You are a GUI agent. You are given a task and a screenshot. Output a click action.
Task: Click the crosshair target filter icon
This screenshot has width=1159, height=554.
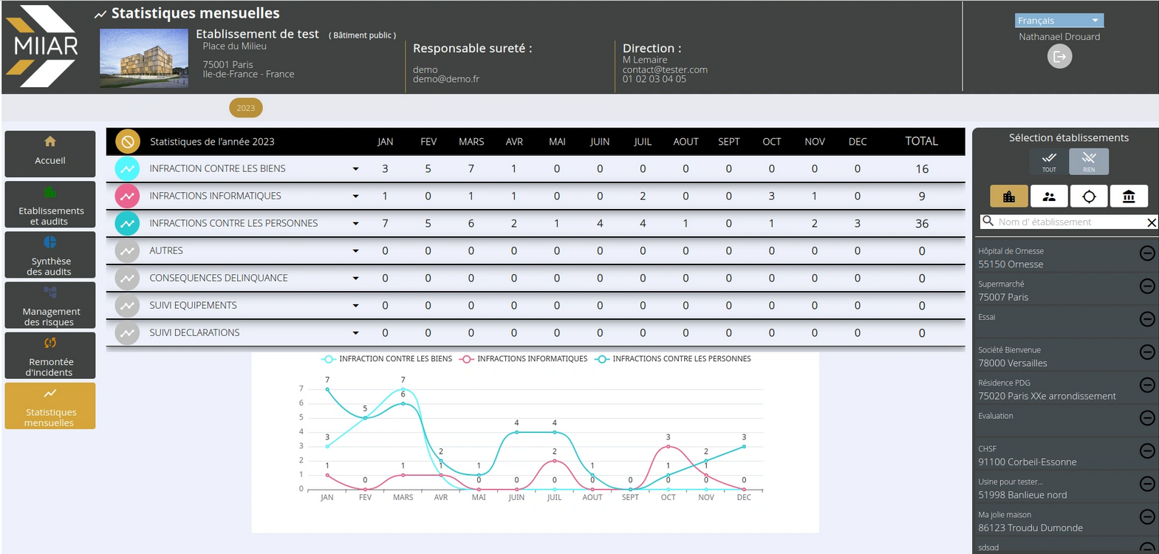click(x=1089, y=196)
